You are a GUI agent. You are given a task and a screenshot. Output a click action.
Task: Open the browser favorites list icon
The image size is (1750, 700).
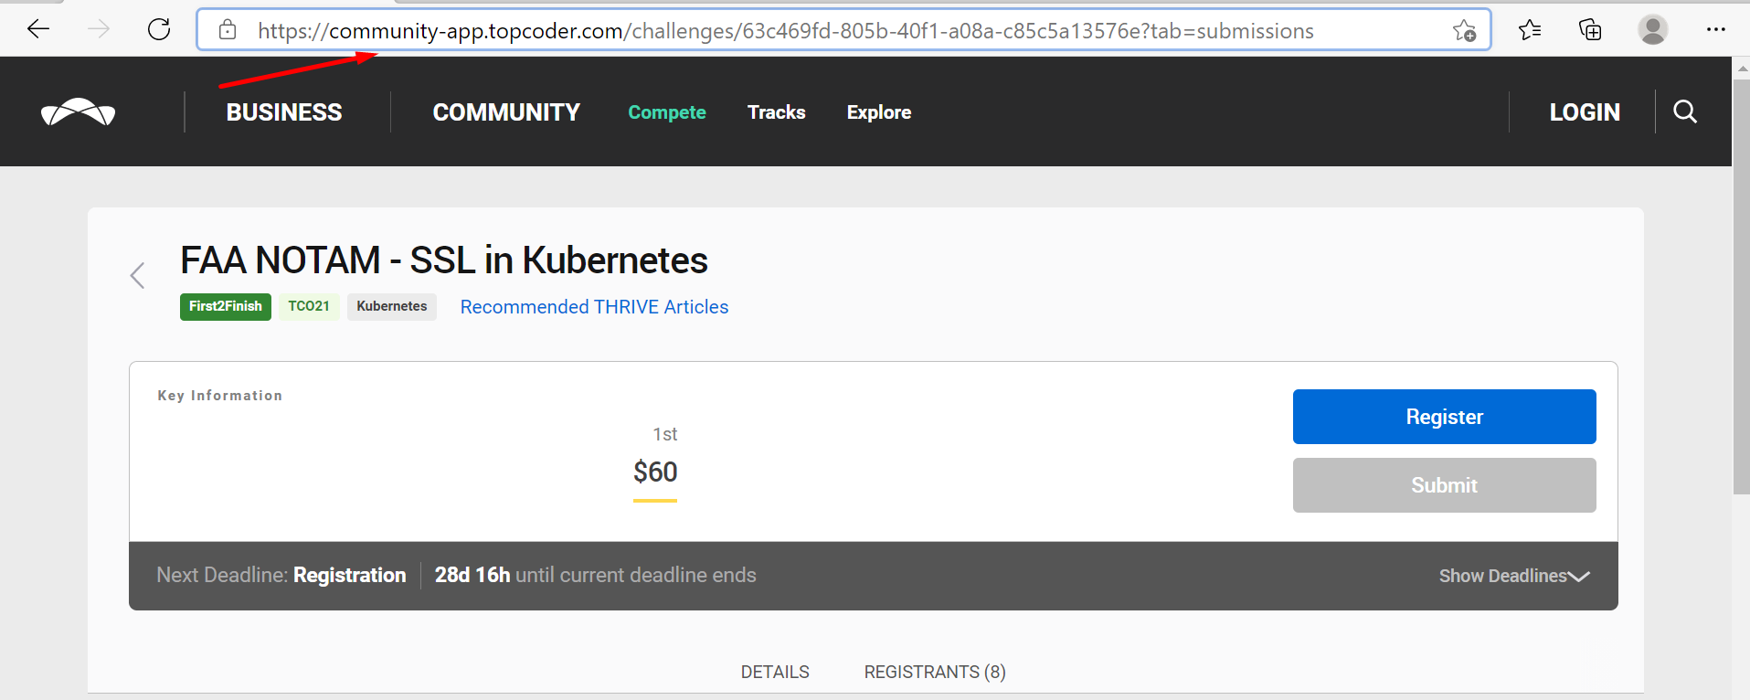point(1530,30)
